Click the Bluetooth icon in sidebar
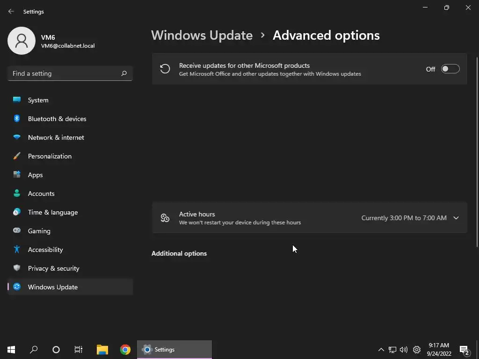 coord(17,118)
